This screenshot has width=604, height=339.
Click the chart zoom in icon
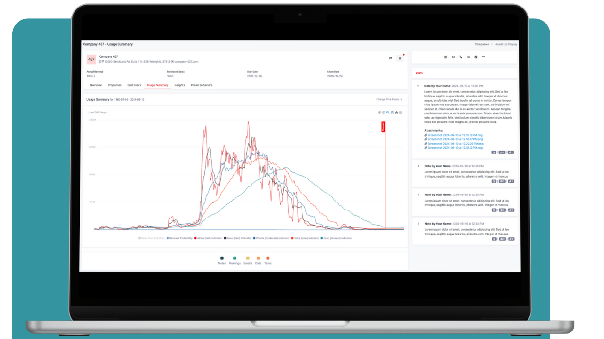379,113
